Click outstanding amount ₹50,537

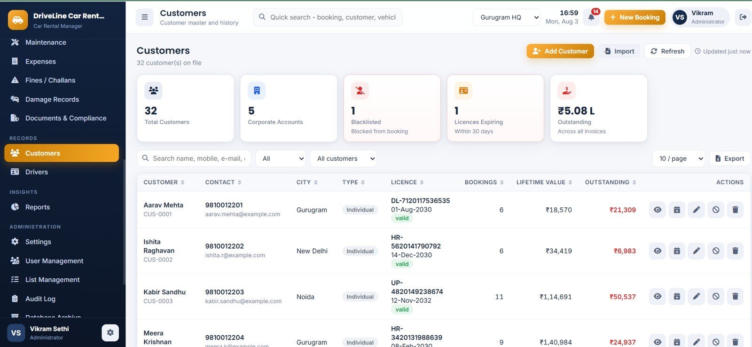point(622,297)
